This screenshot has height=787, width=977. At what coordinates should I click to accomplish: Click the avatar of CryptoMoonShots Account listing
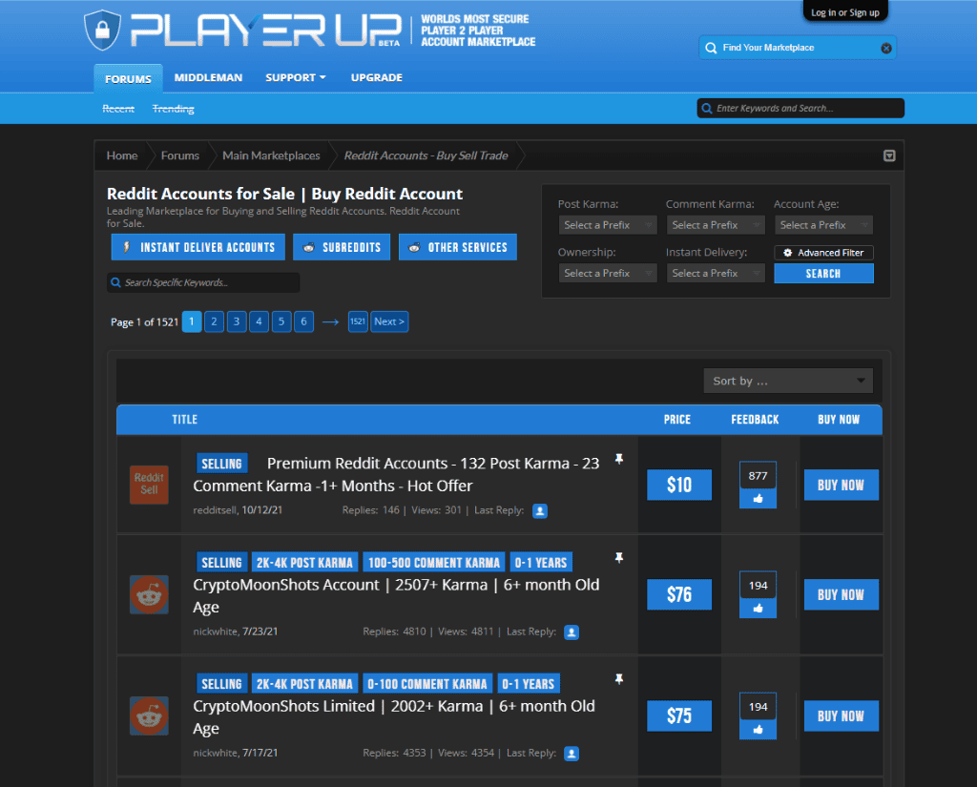(149, 594)
